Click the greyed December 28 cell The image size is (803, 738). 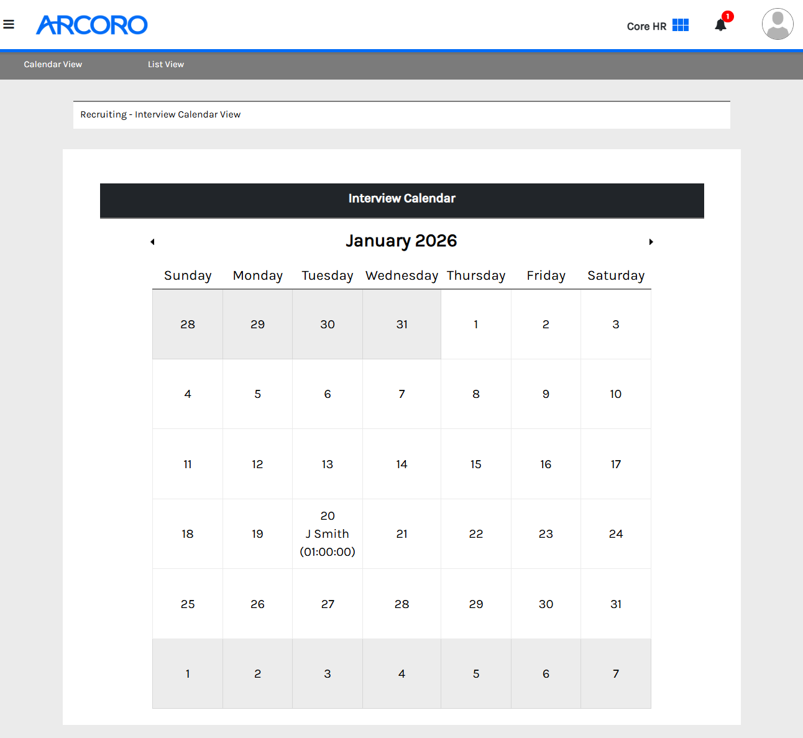pos(188,325)
